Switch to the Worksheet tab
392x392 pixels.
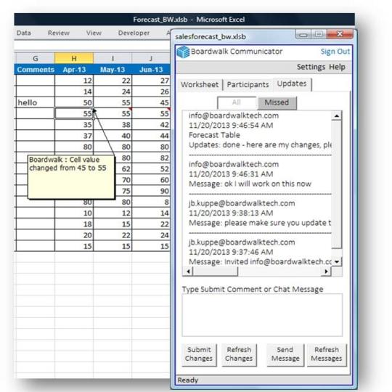[x=200, y=84]
